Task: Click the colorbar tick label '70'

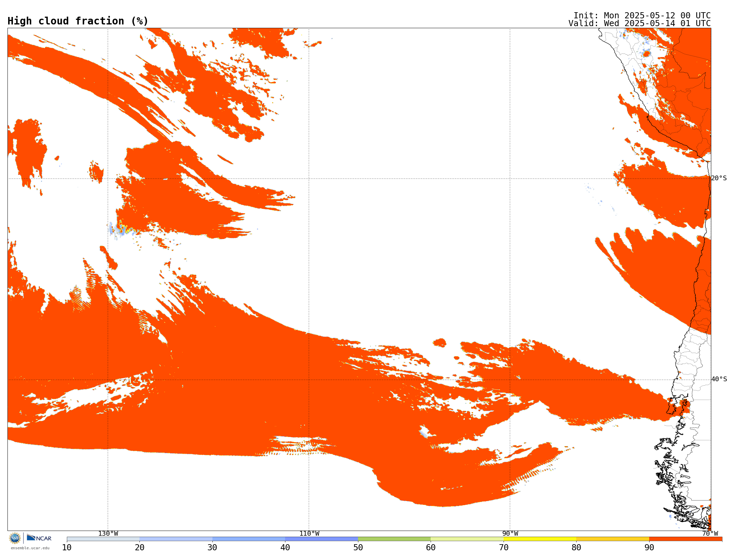Action: pos(504,548)
